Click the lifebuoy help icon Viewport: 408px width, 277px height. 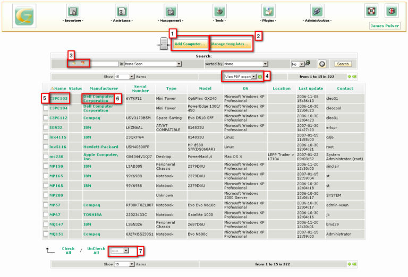tap(371, 11)
